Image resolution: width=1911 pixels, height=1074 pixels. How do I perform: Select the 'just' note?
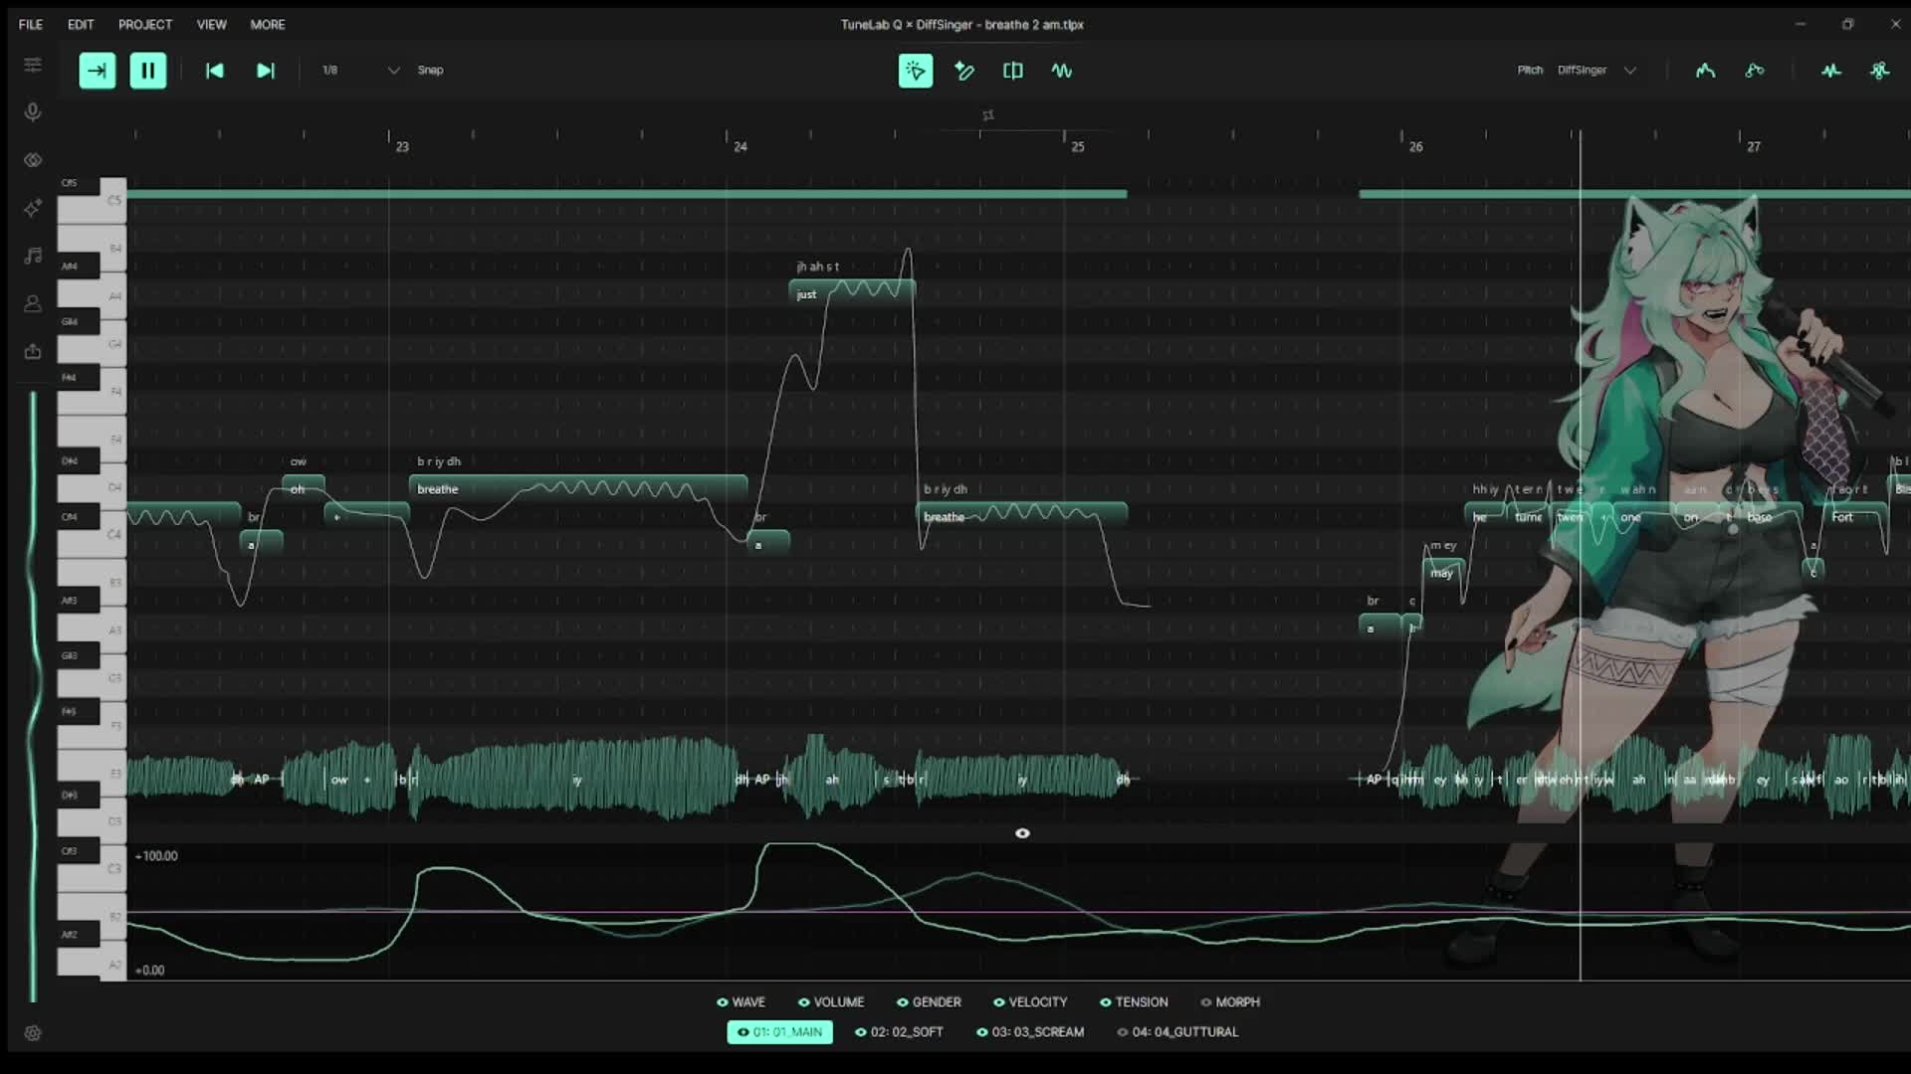(852, 293)
